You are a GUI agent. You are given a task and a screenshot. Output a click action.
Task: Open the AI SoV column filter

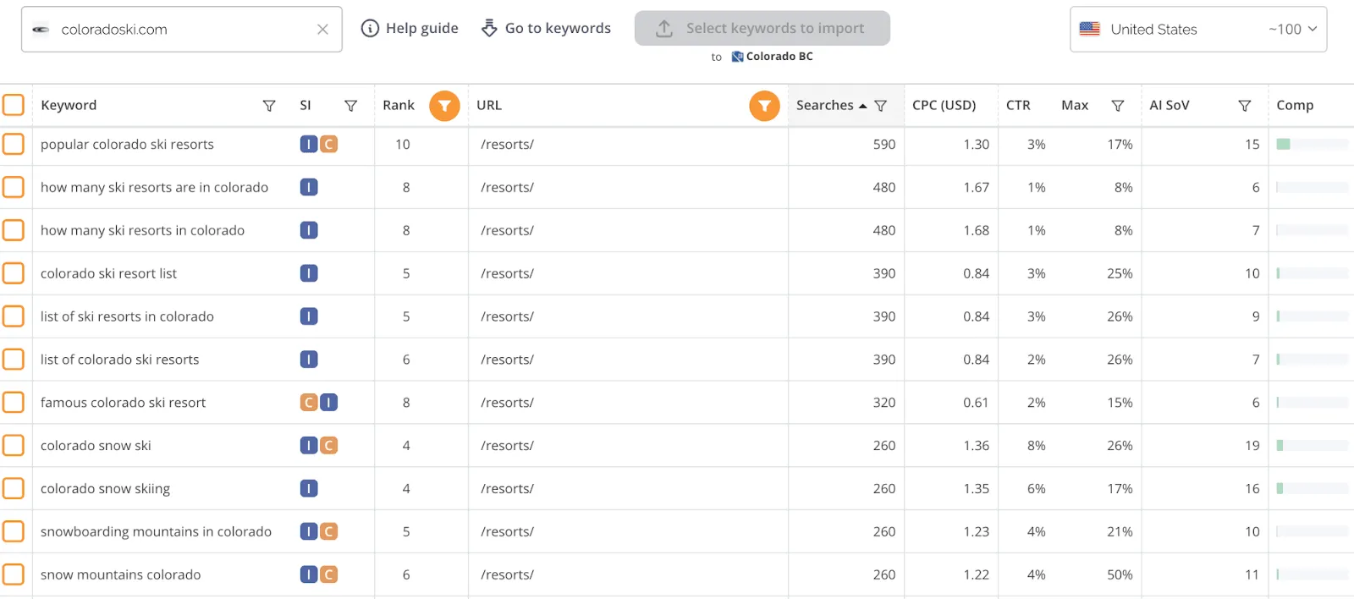(1244, 106)
